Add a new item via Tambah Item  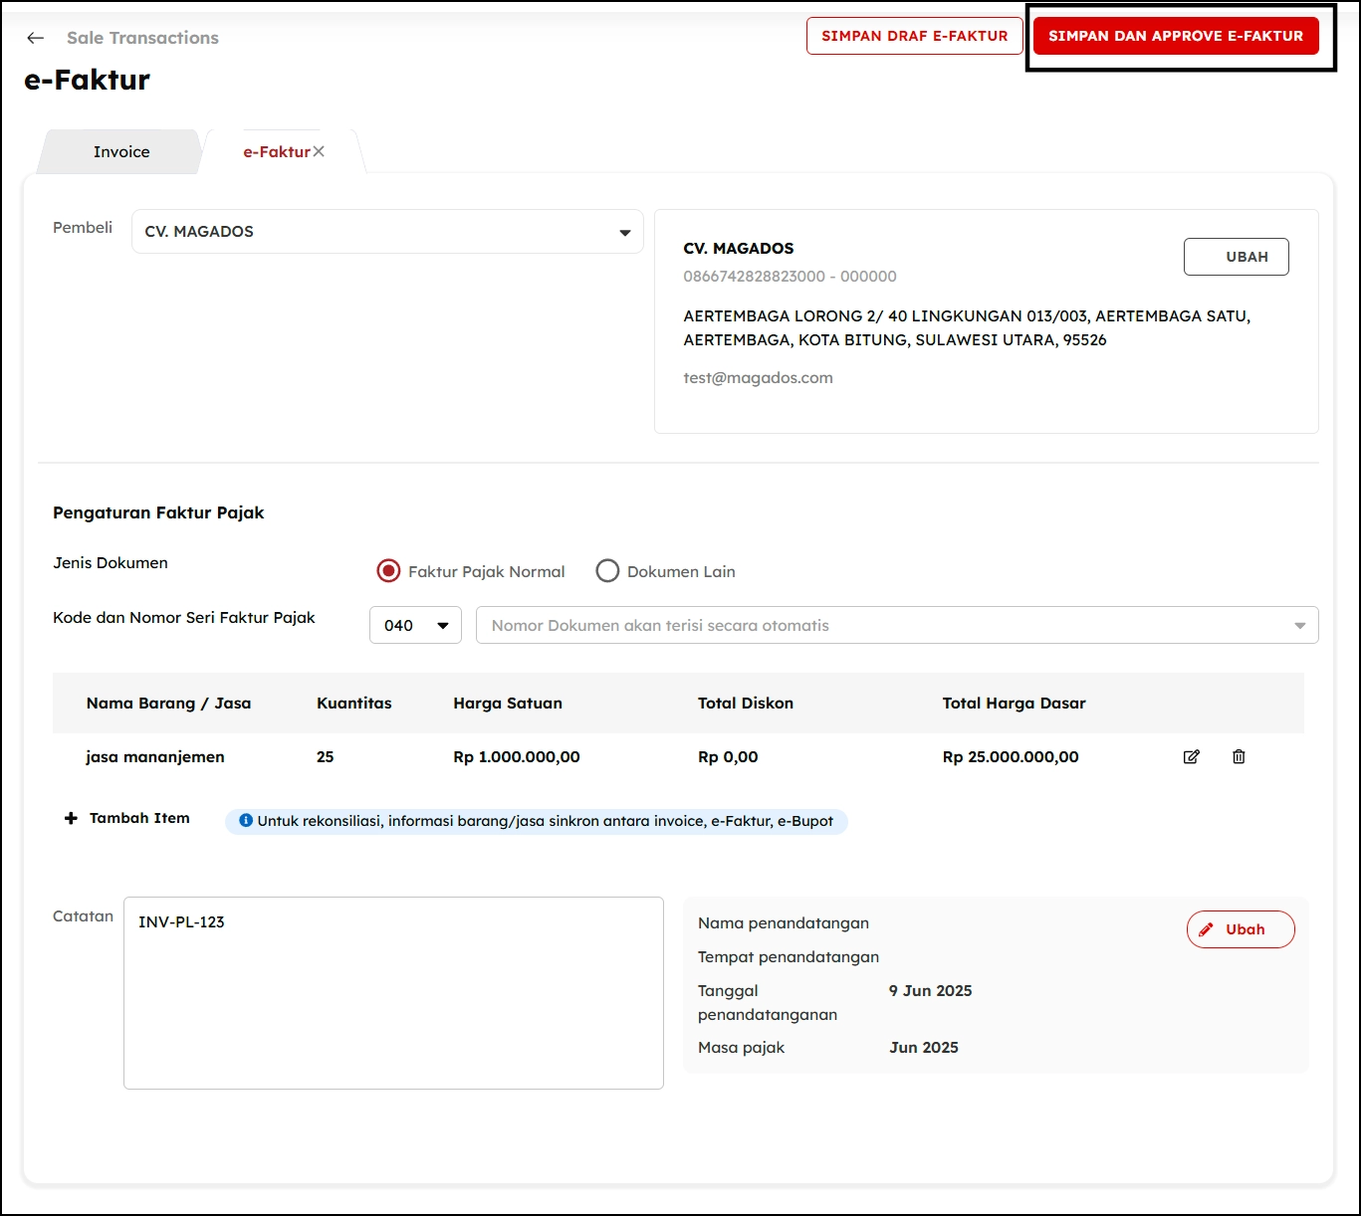coord(127,818)
